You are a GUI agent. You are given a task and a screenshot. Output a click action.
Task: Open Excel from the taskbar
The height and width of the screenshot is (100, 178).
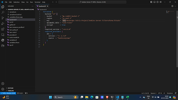[127, 97]
